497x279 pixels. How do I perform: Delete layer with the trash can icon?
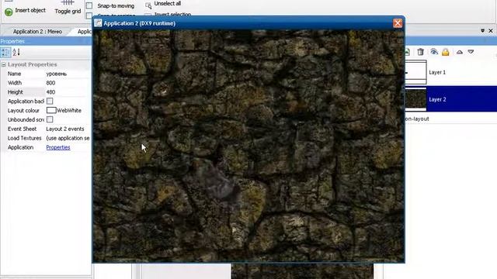point(420,52)
